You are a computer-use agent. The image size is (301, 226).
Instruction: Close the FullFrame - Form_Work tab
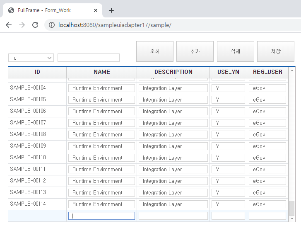(x=96, y=10)
